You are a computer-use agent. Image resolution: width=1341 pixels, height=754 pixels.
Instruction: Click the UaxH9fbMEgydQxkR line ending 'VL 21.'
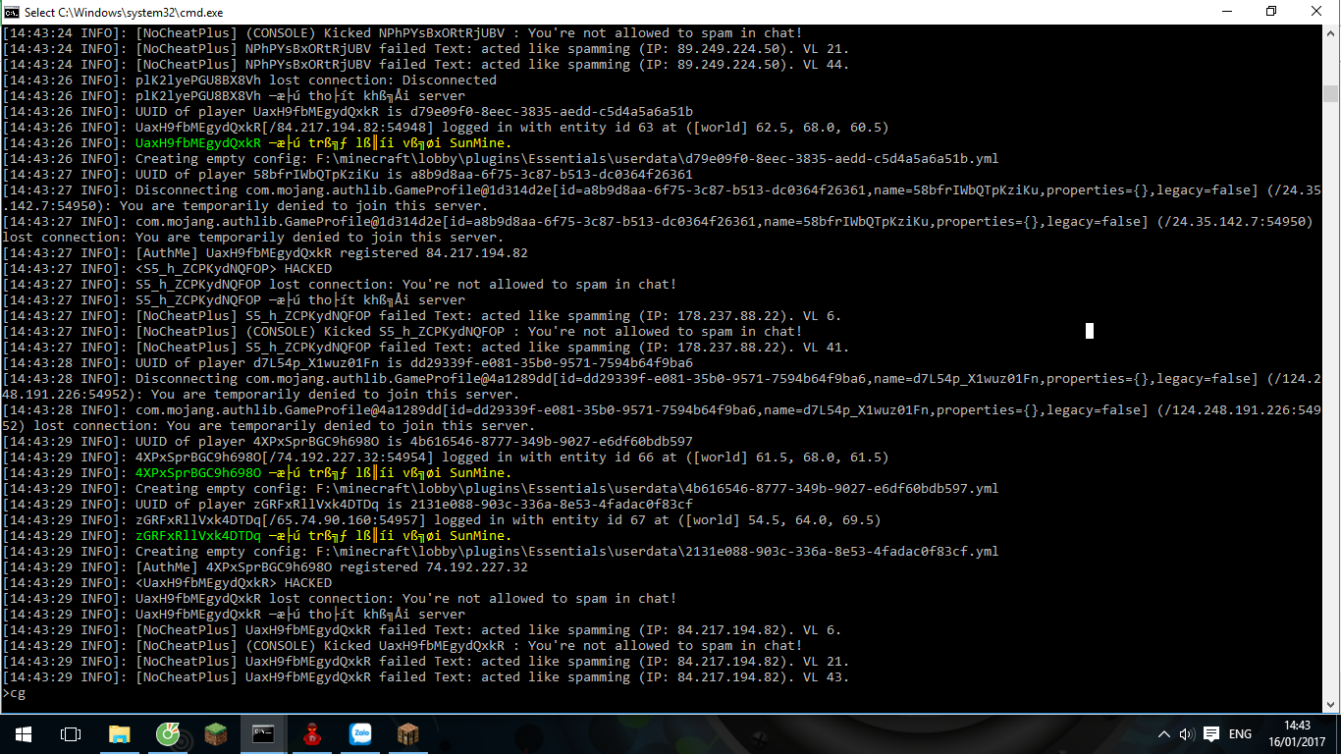click(x=426, y=662)
